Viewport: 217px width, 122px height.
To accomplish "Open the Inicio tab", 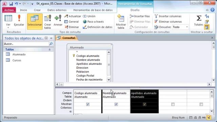I will click(x=23, y=10).
